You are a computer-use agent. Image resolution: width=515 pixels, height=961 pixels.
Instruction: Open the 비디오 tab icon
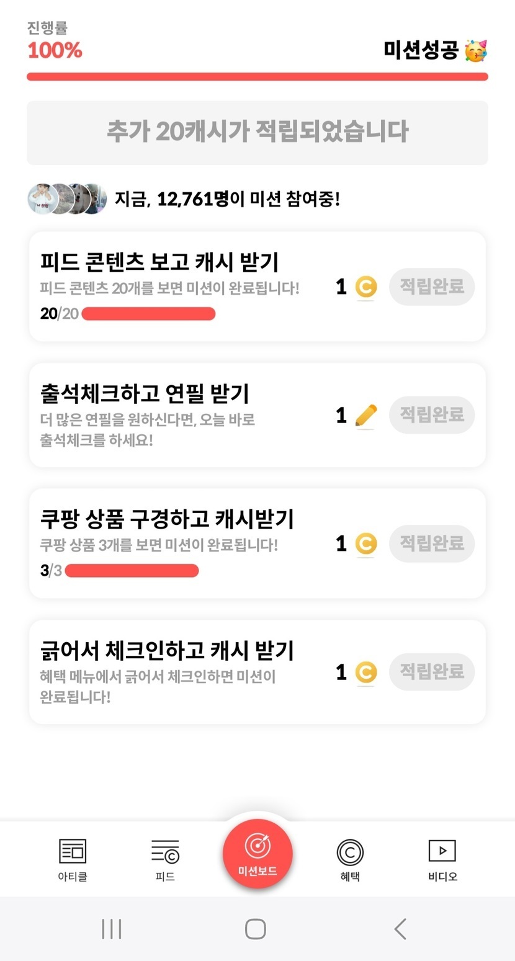[442, 852]
